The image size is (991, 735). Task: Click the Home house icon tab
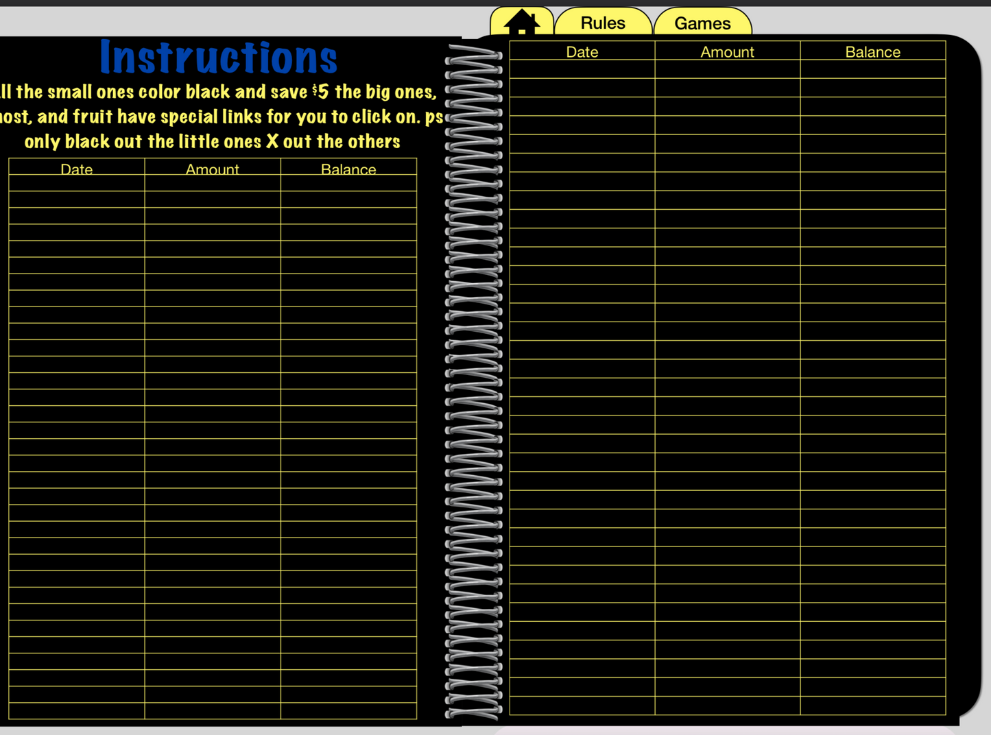click(521, 22)
